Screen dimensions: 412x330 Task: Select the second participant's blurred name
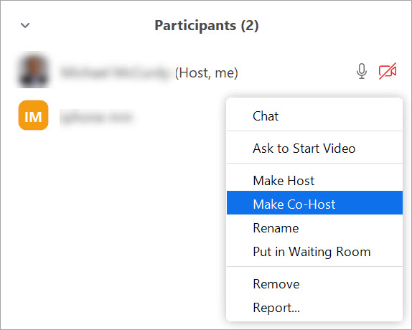click(96, 117)
